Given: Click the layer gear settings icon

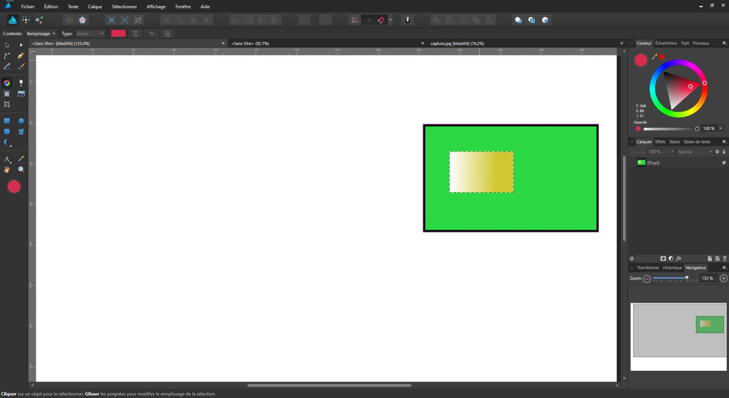Looking at the screenshot, I should [x=717, y=152].
